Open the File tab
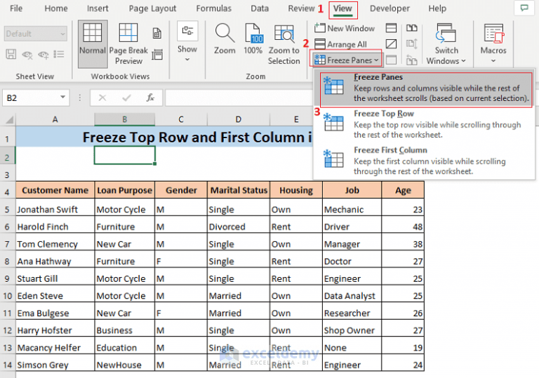Image resolution: width=539 pixels, height=378 pixels. (16, 8)
